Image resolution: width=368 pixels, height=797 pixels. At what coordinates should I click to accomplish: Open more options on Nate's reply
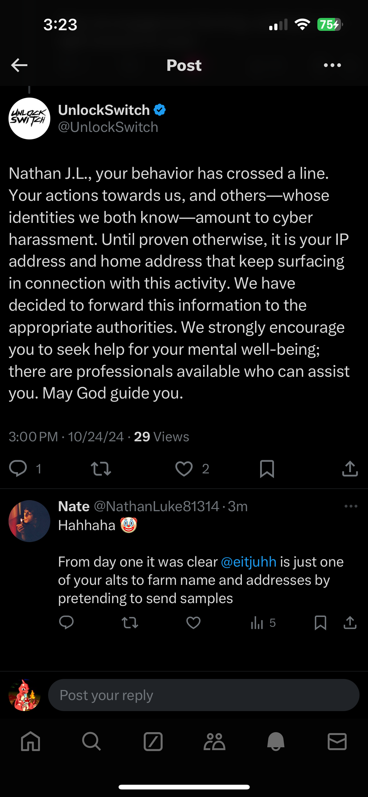(351, 506)
